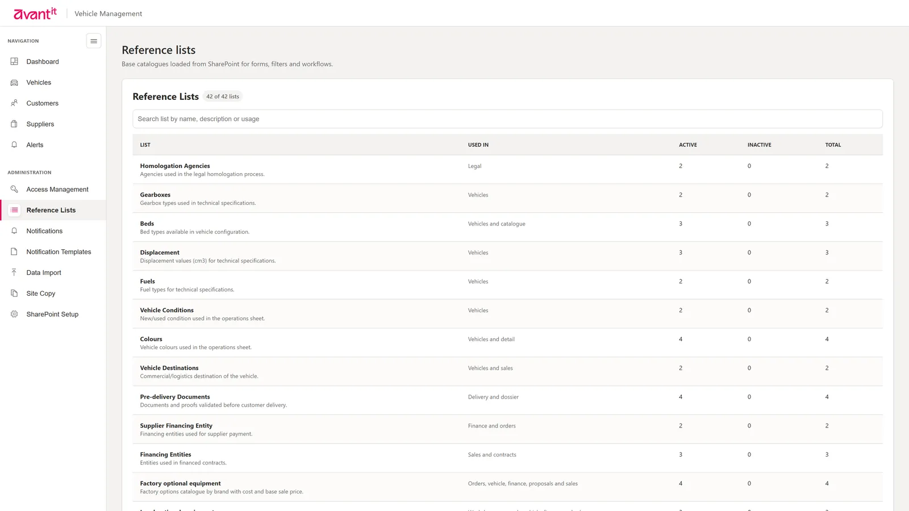Click the USED IN column header

(478, 145)
